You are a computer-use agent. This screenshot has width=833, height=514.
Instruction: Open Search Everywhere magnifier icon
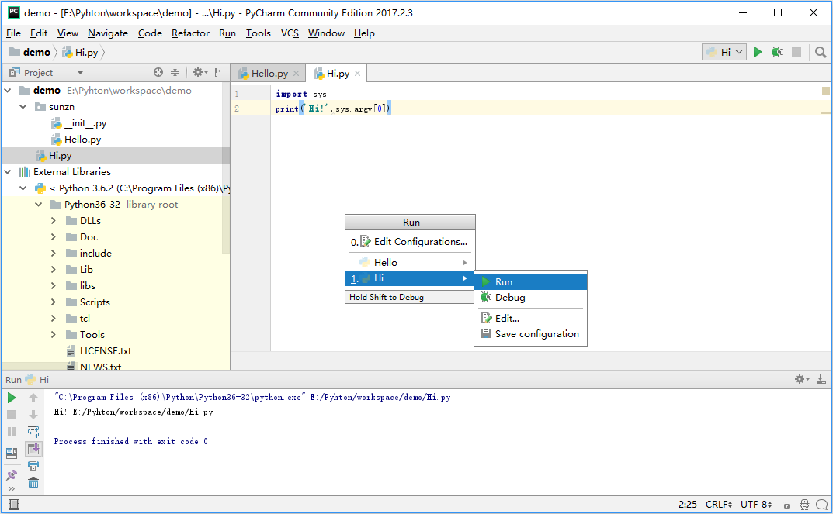(821, 52)
